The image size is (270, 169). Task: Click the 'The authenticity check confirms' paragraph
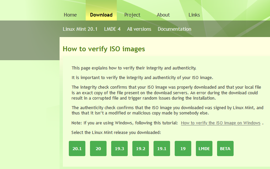tap(167, 110)
